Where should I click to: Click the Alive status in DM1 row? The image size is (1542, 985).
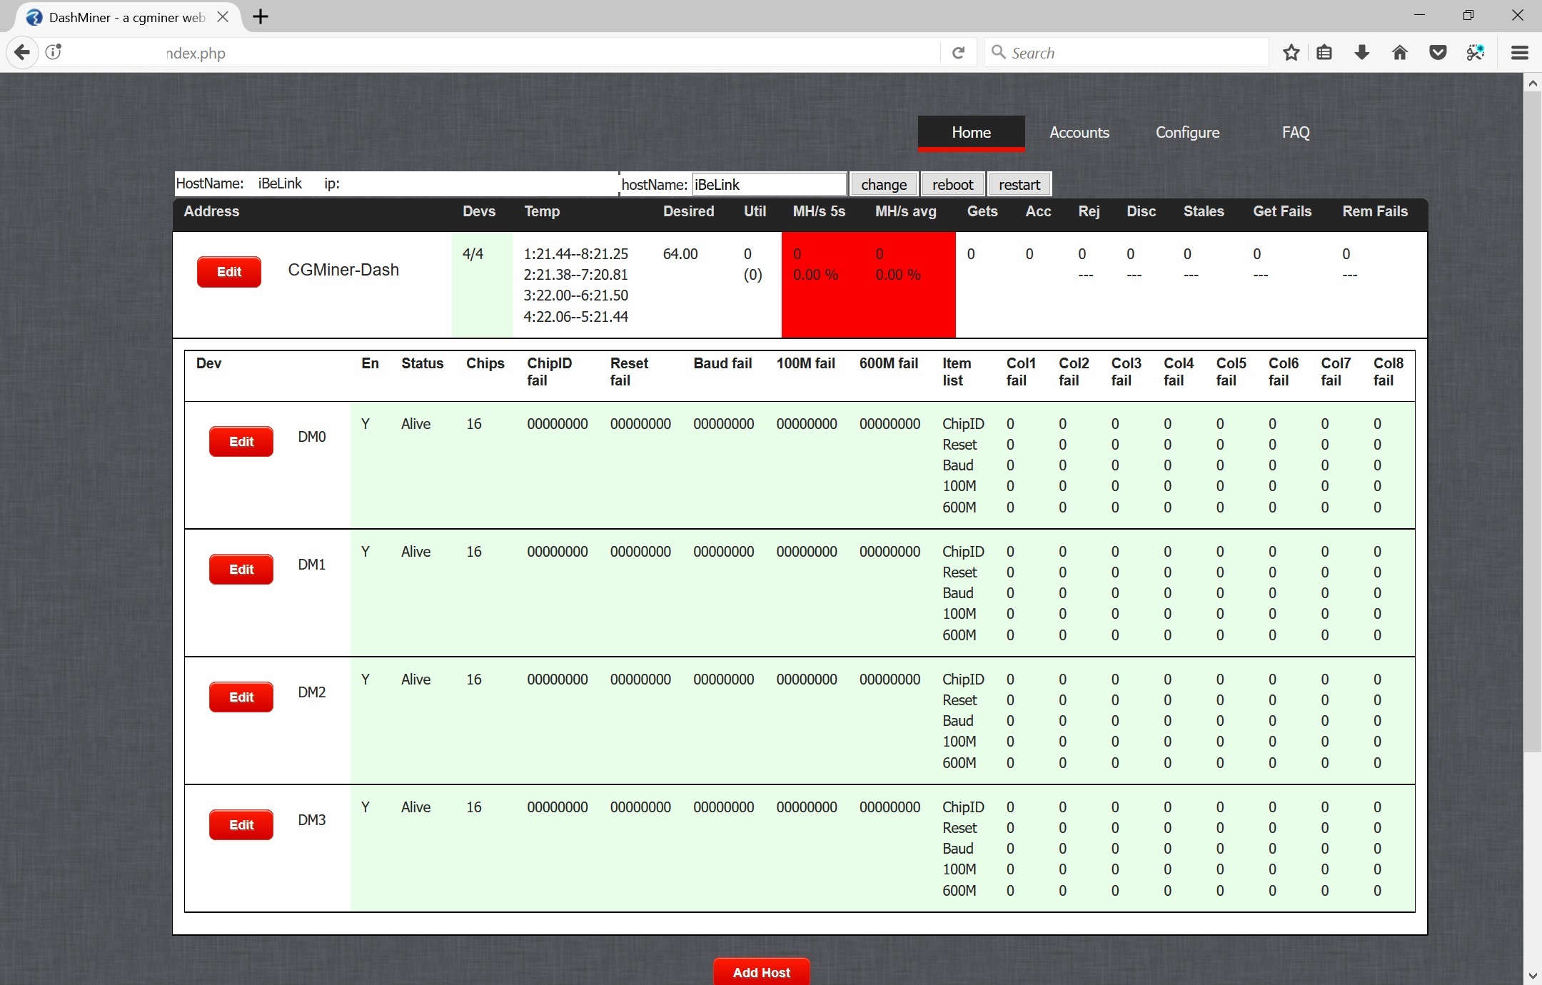click(415, 552)
